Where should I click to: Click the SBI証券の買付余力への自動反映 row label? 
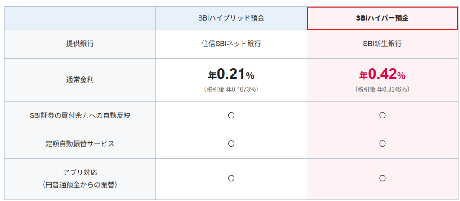[80, 115]
